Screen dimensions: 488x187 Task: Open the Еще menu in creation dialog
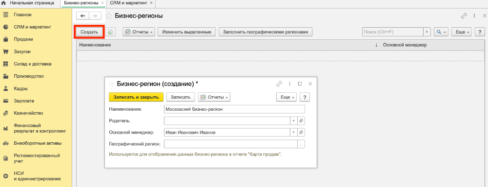286,97
